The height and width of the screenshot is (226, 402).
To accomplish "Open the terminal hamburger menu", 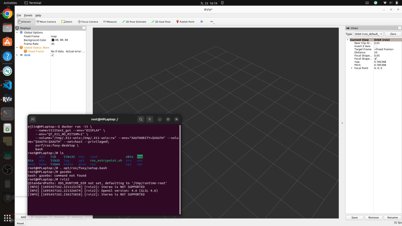I will click(x=150, y=119).
